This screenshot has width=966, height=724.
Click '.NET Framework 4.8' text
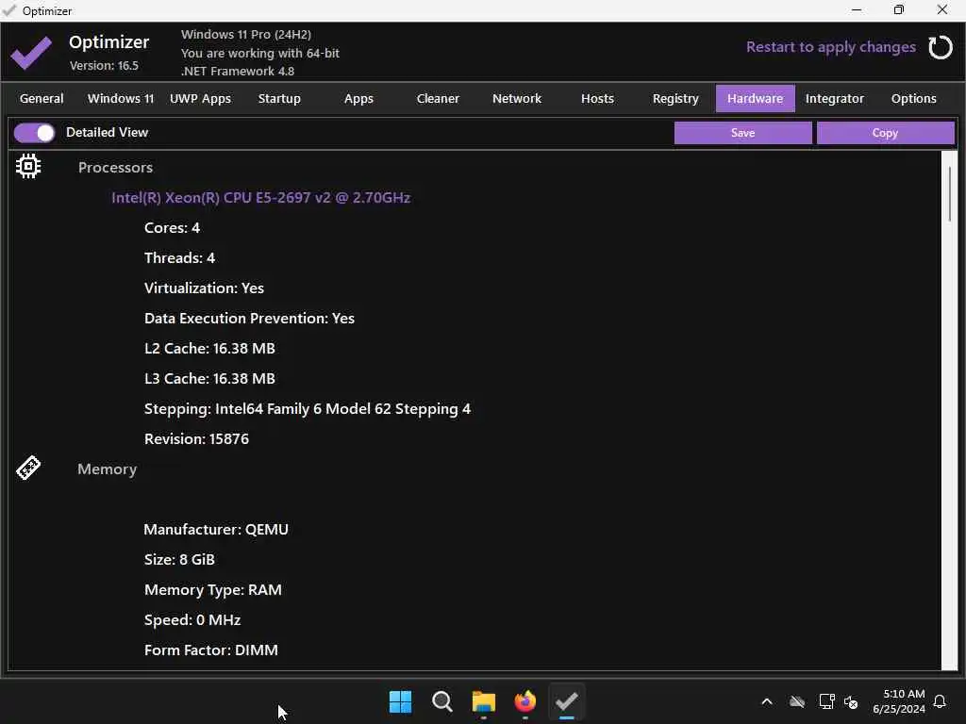(x=237, y=71)
